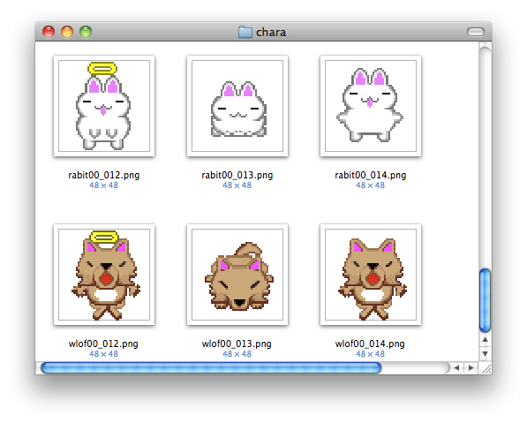Viewport: 527px width, 423px height.
Task: Select the rabit00_012.png angel rabbit thumbnail
Action: [104, 106]
